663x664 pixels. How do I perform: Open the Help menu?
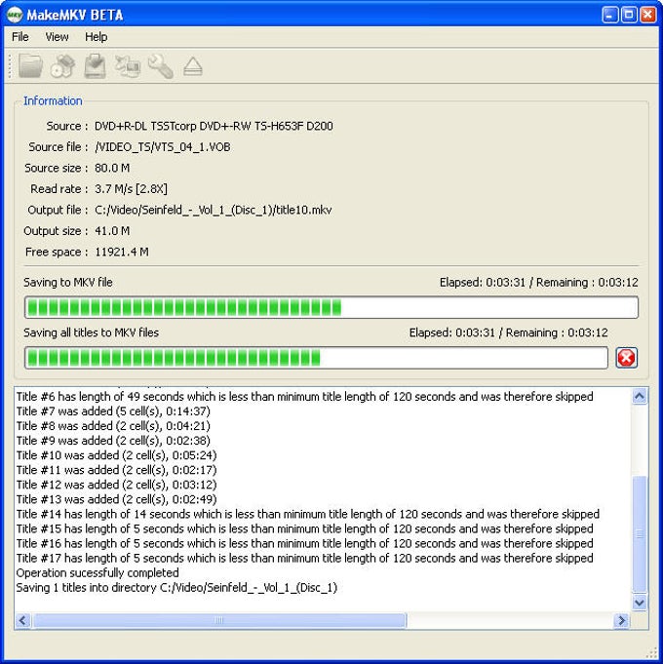tap(97, 37)
